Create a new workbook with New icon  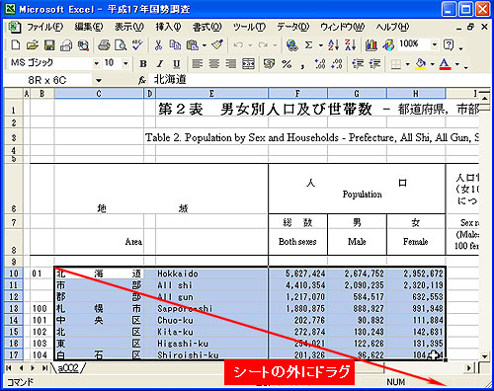tap(15, 44)
